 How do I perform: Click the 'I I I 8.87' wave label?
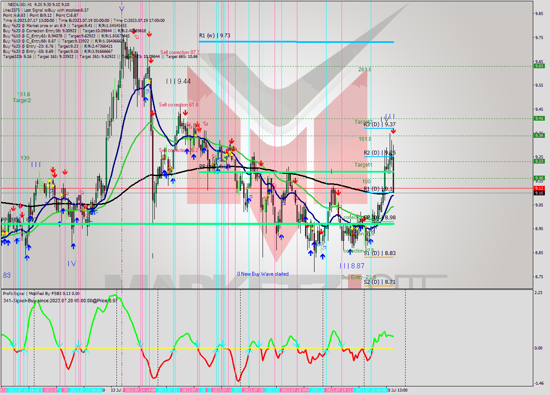pyautogui.click(x=351, y=266)
